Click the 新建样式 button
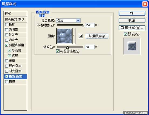 click(132, 28)
